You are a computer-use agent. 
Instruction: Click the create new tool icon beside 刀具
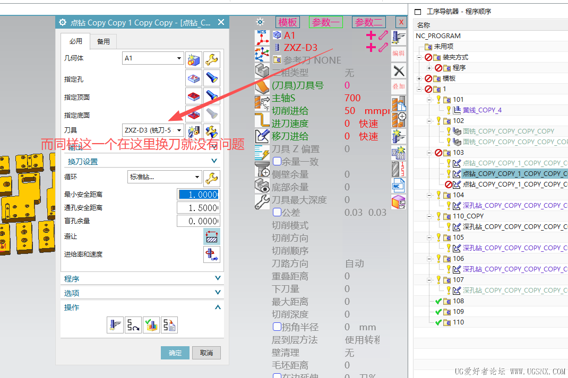pos(194,131)
